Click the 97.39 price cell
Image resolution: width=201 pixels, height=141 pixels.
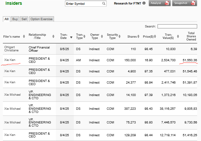(149, 95)
